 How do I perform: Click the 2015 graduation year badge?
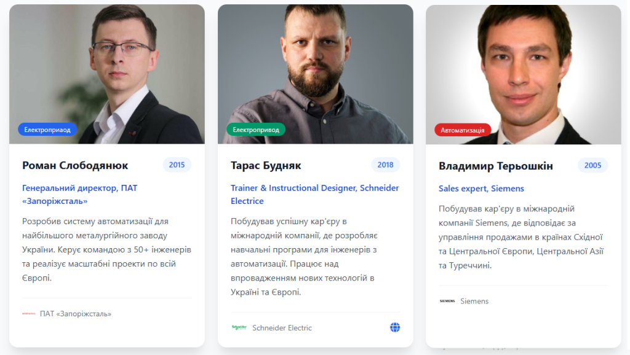(177, 165)
